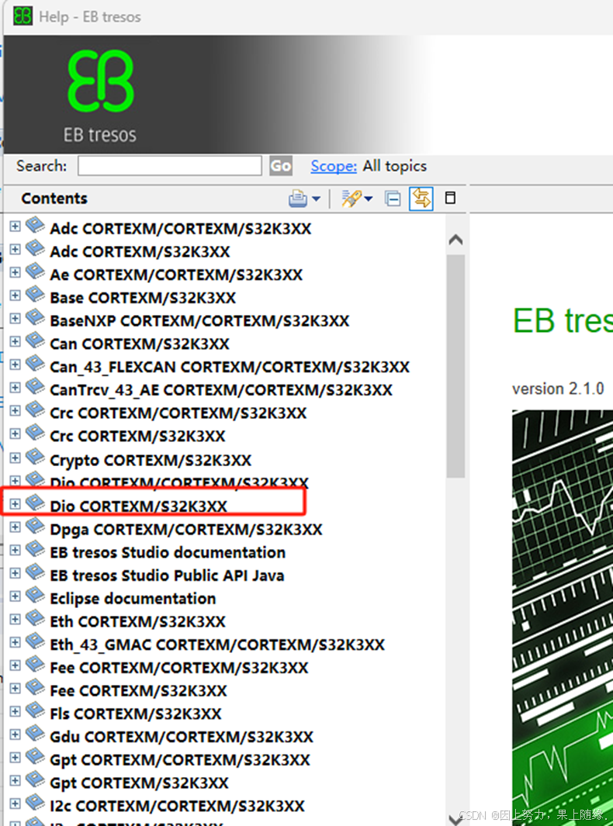Viewport: 613px width, 826px height.
Task: Select Eth_43_GMAC CORTEXM/CORTEXM/S32K3XX topic
Action: (x=217, y=645)
